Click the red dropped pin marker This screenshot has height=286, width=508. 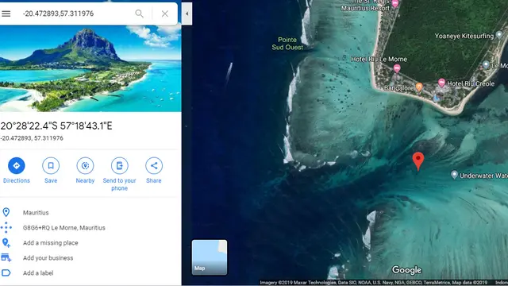click(x=418, y=160)
